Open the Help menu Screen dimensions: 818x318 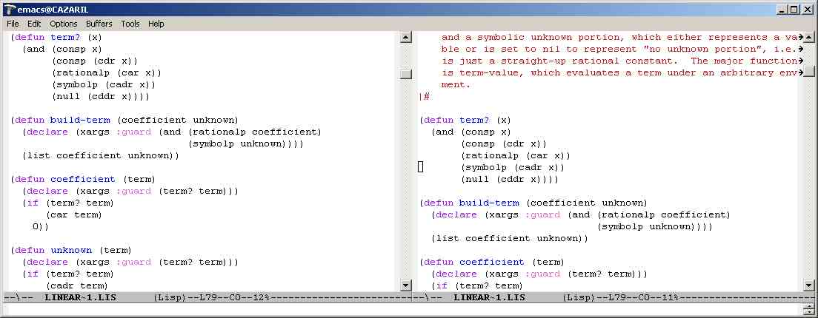156,24
